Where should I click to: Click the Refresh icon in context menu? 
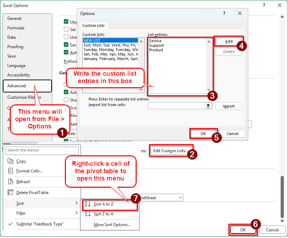[x=10, y=182]
